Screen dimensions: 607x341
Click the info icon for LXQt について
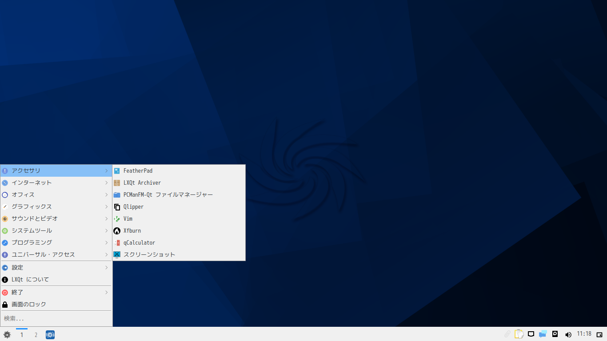tap(5, 279)
